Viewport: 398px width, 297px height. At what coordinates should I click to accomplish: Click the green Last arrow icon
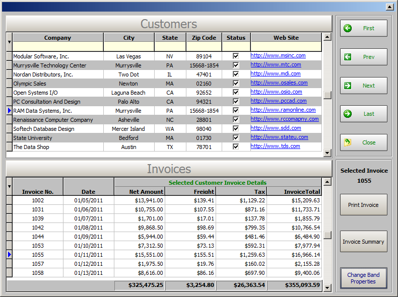tap(348, 114)
